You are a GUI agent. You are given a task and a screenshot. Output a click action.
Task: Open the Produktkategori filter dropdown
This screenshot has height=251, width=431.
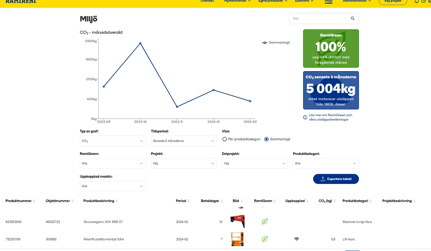coord(326,163)
